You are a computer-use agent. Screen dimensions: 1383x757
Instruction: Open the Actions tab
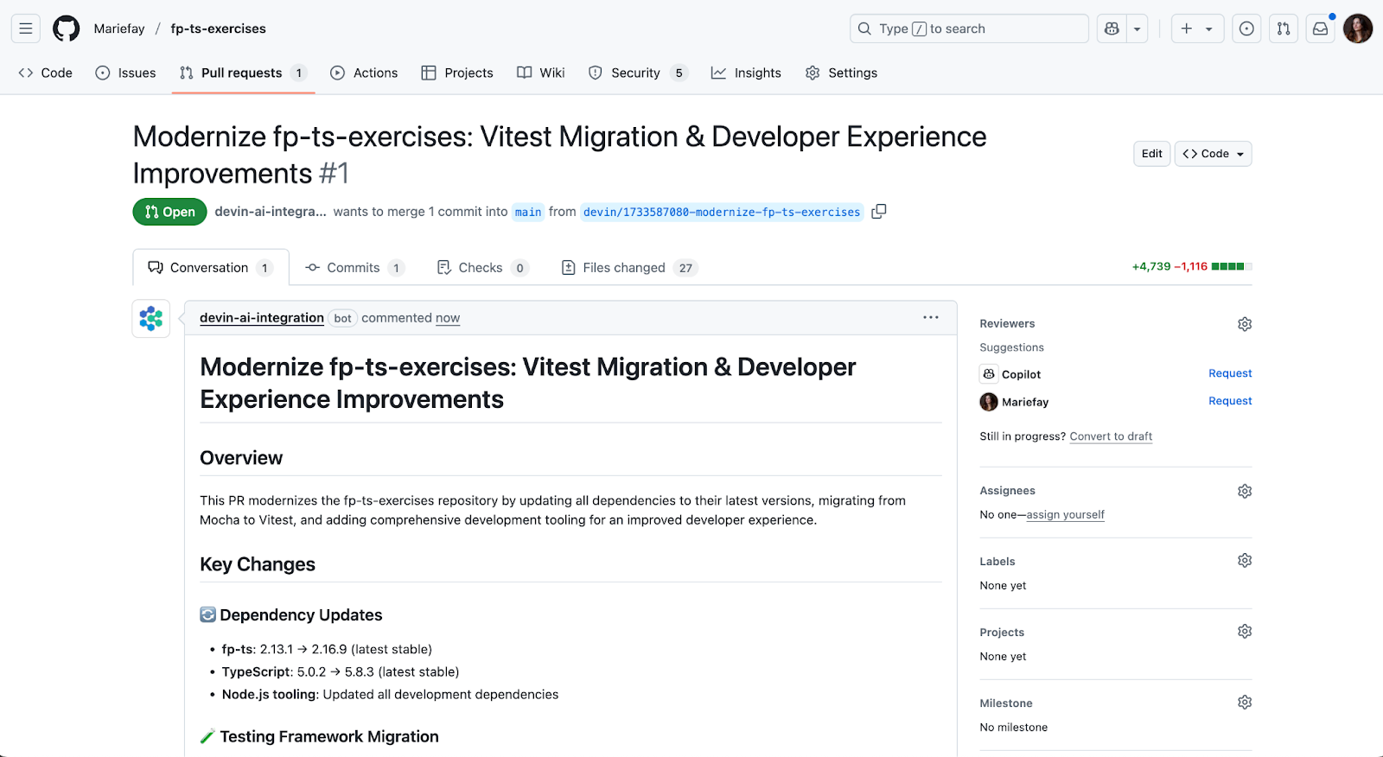click(364, 73)
